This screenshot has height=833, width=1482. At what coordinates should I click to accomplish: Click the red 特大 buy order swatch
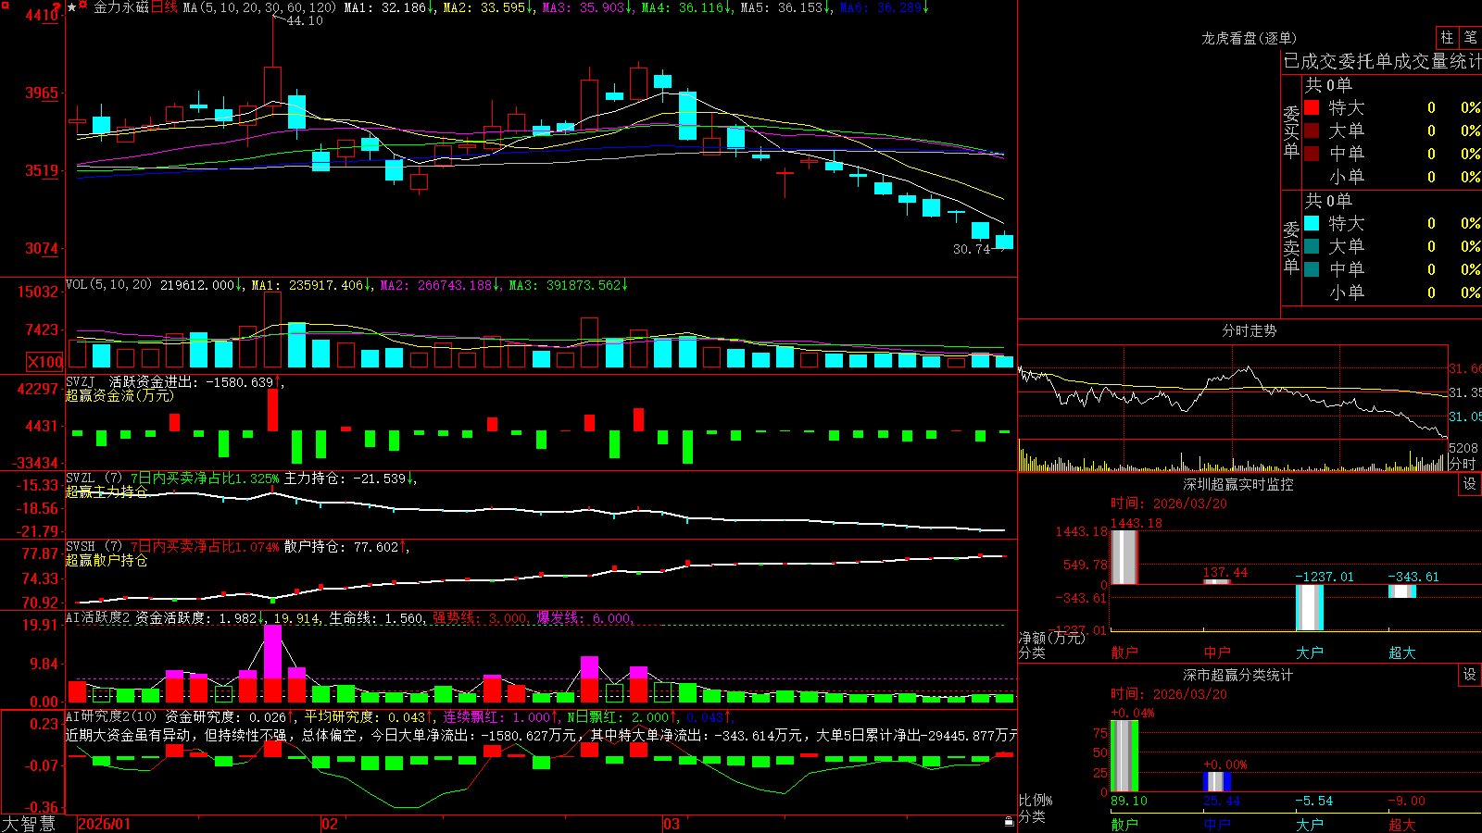click(x=1312, y=107)
